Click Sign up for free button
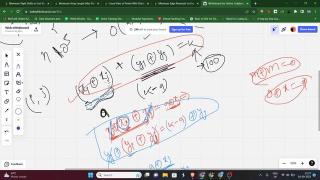Screen dimensions: 320x180 click(181, 29)
